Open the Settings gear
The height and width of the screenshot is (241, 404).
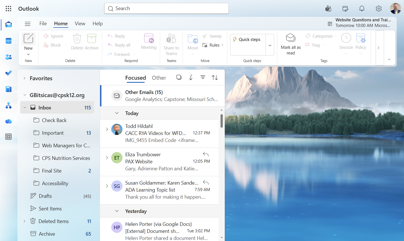[x=379, y=9]
